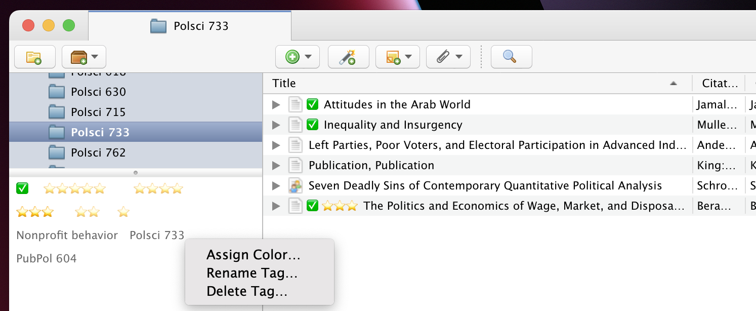Create a new note with the note icon
This screenshot has height=311, width=756.
pyautogui.click(x=394, y=57)
